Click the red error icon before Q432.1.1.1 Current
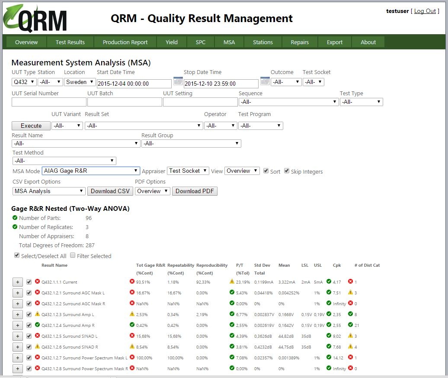The image size is (448, 378). pos(37,281)
